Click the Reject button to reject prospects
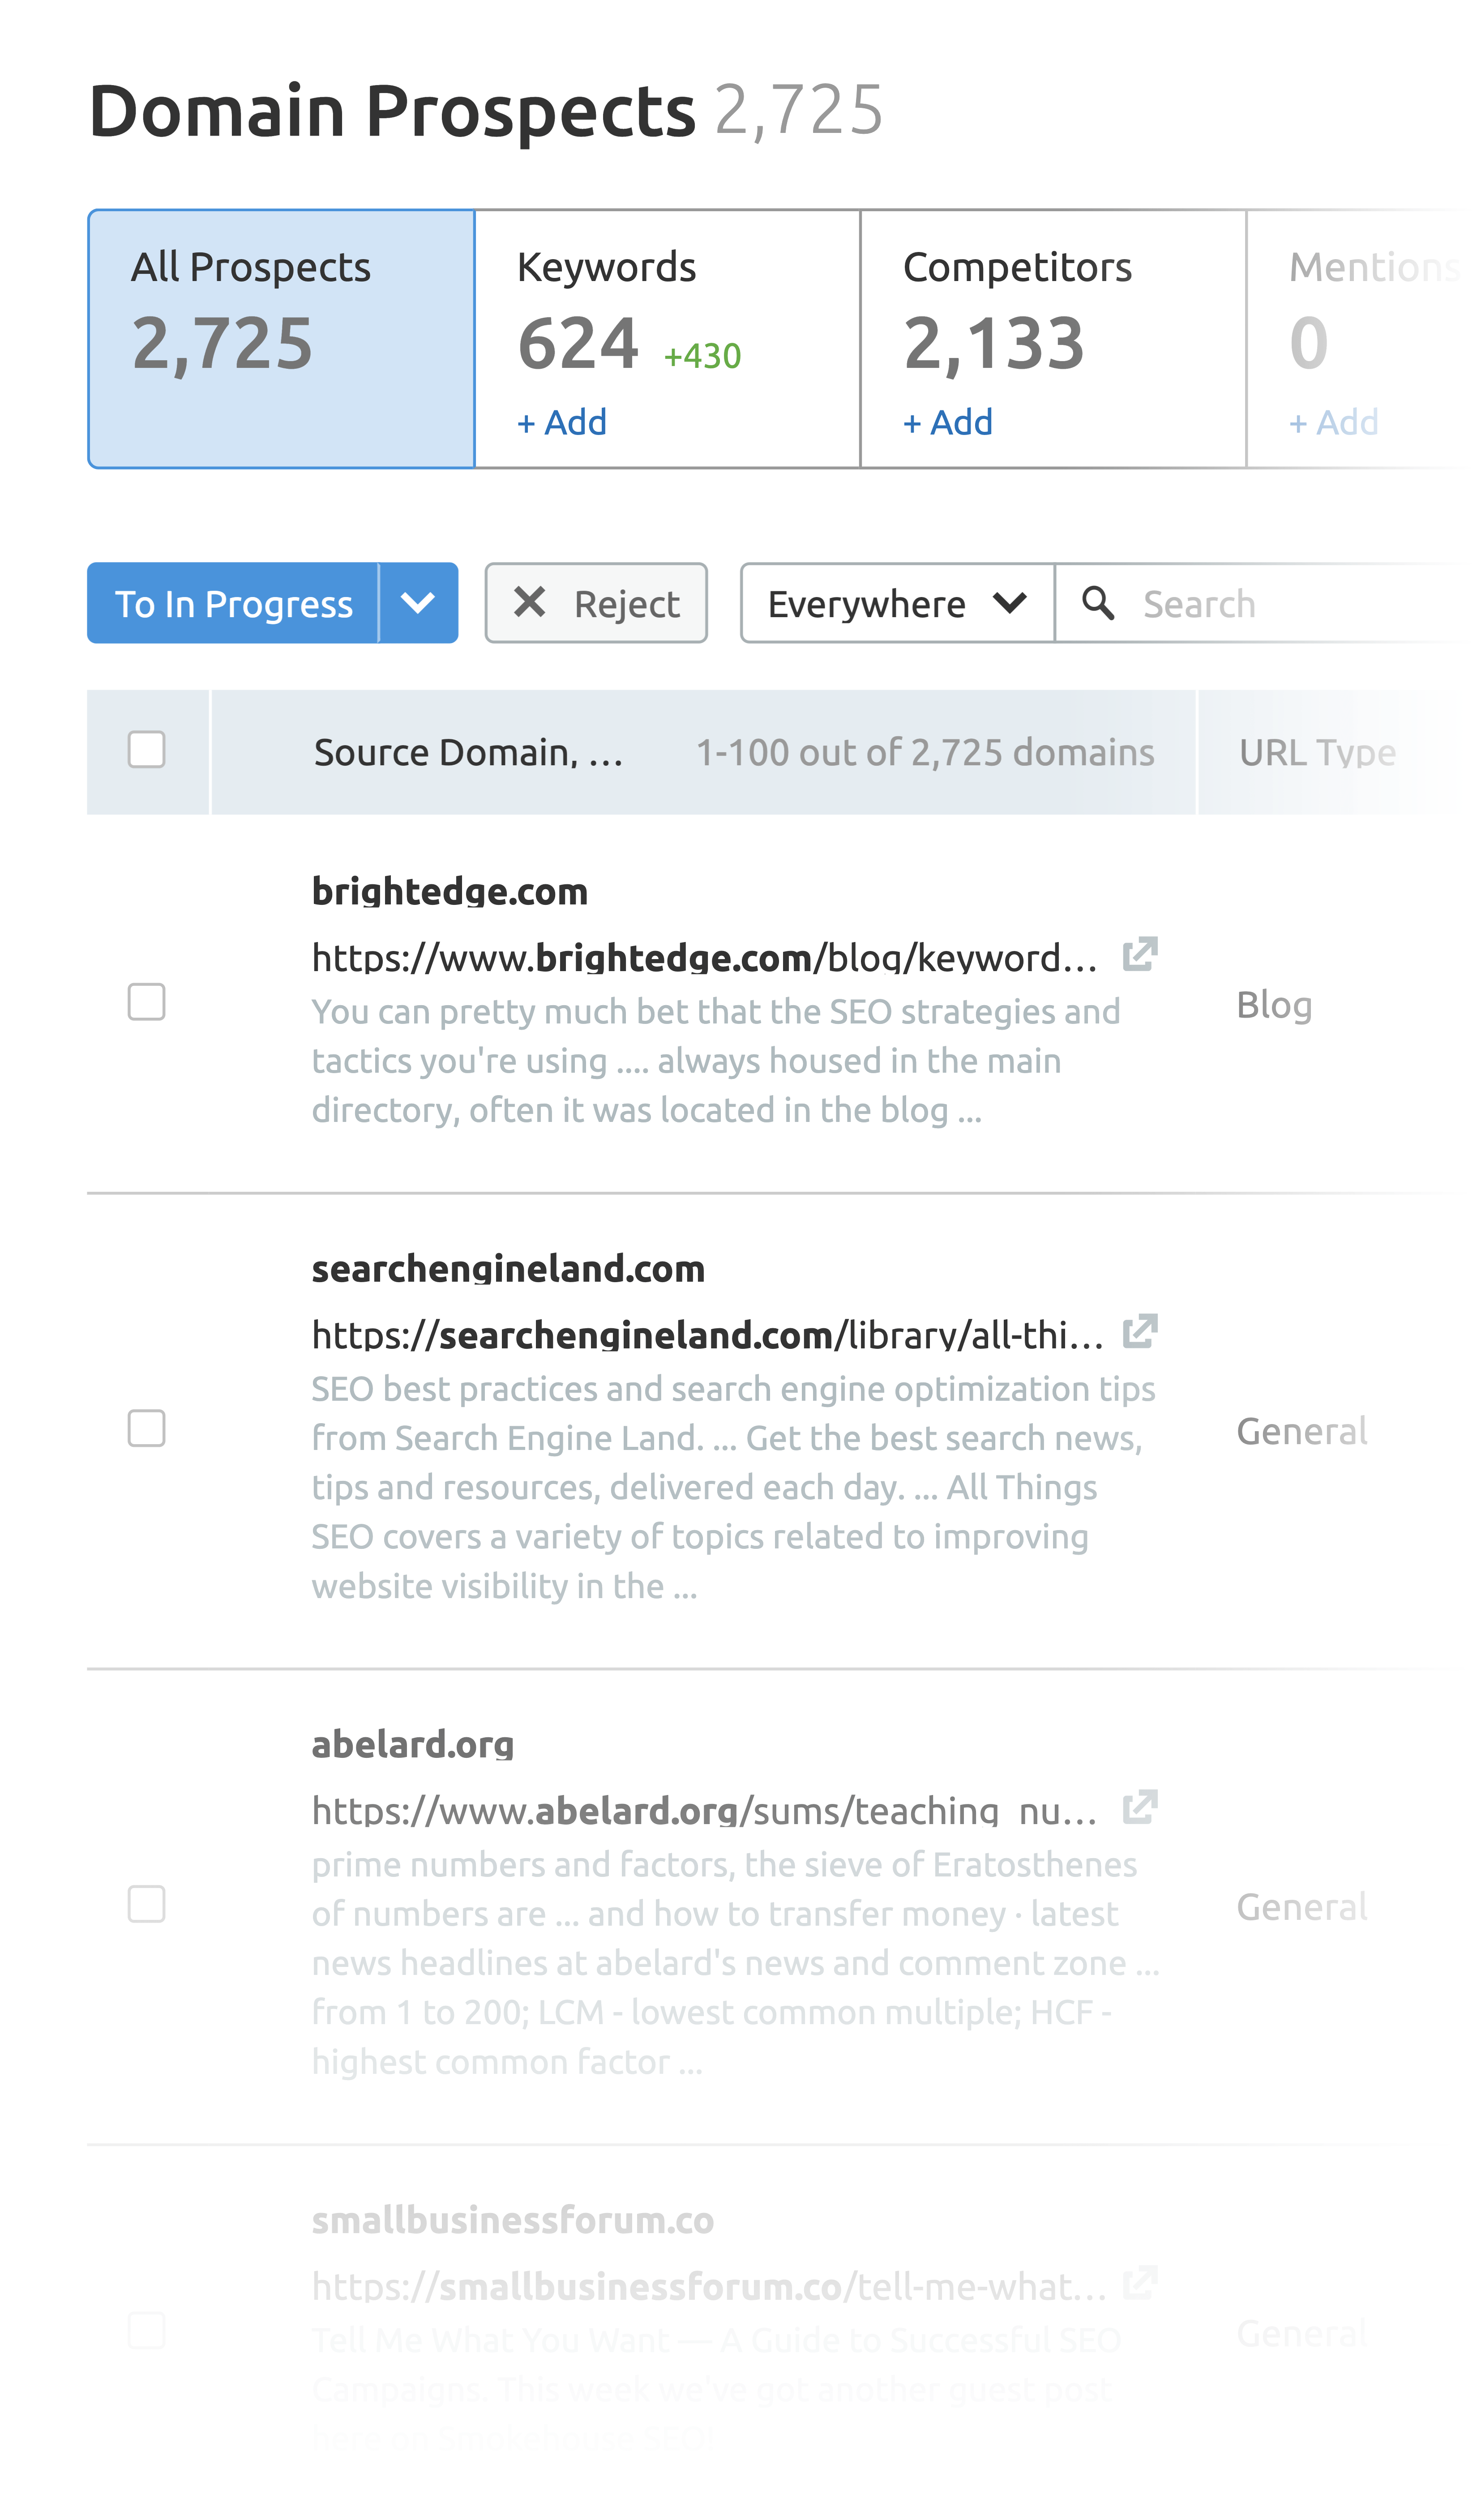This screenshot has width=1477, height=2520. click(x=594, y=603)
